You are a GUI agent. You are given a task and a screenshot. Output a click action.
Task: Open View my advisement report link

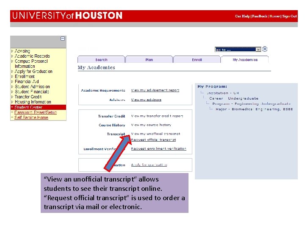coord(155,90)
